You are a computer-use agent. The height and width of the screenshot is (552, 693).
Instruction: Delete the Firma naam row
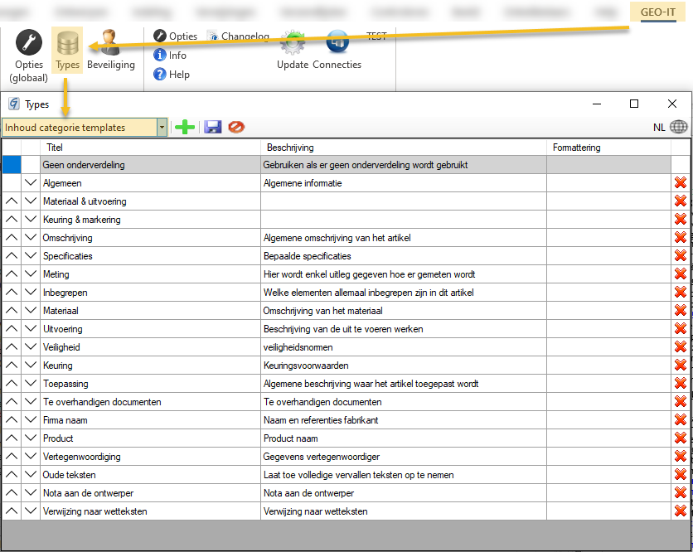pyautogui.click(x=681, y=420)
